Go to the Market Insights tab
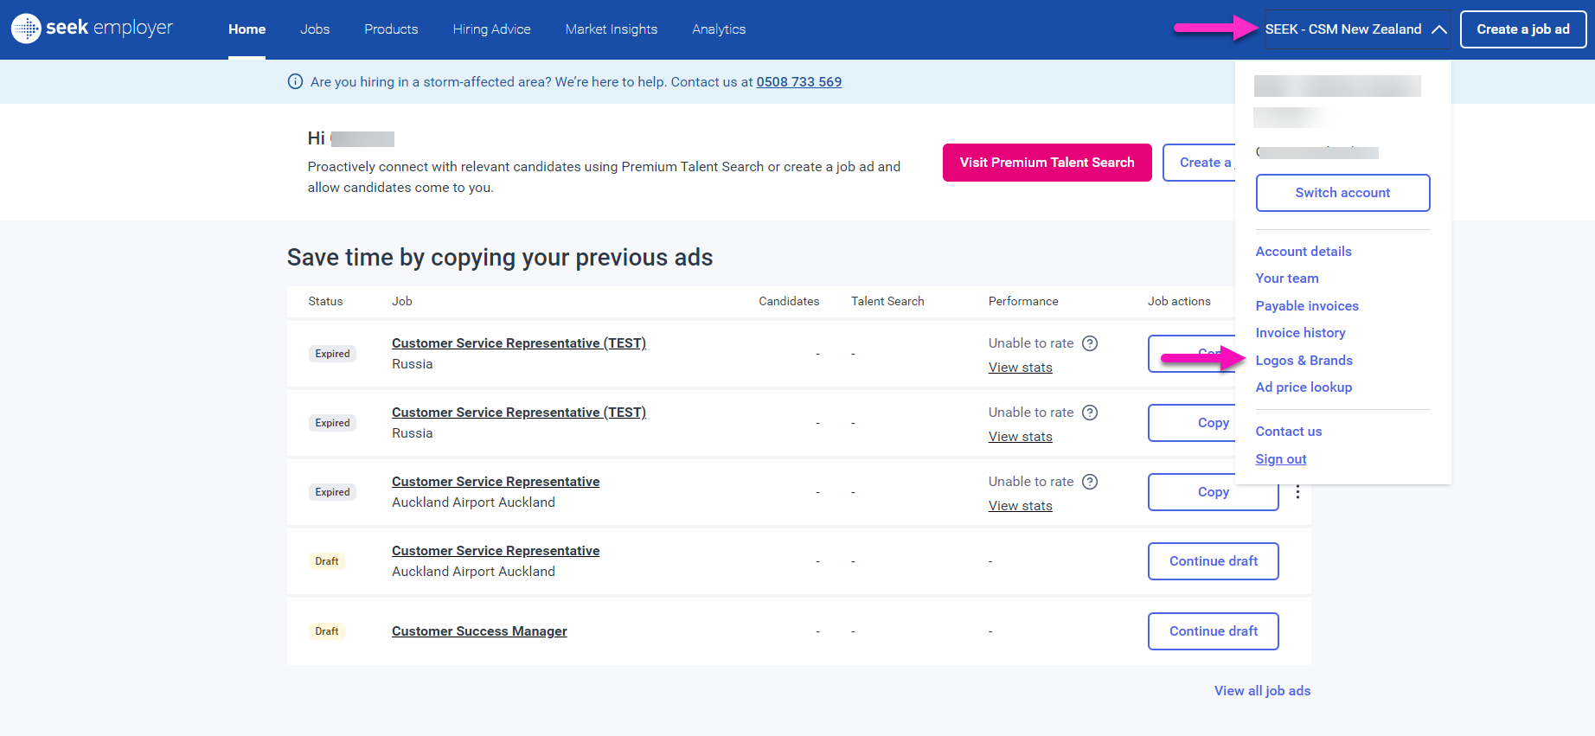Viewport: 1595px width, 736px height. click(x=611, y=29)
